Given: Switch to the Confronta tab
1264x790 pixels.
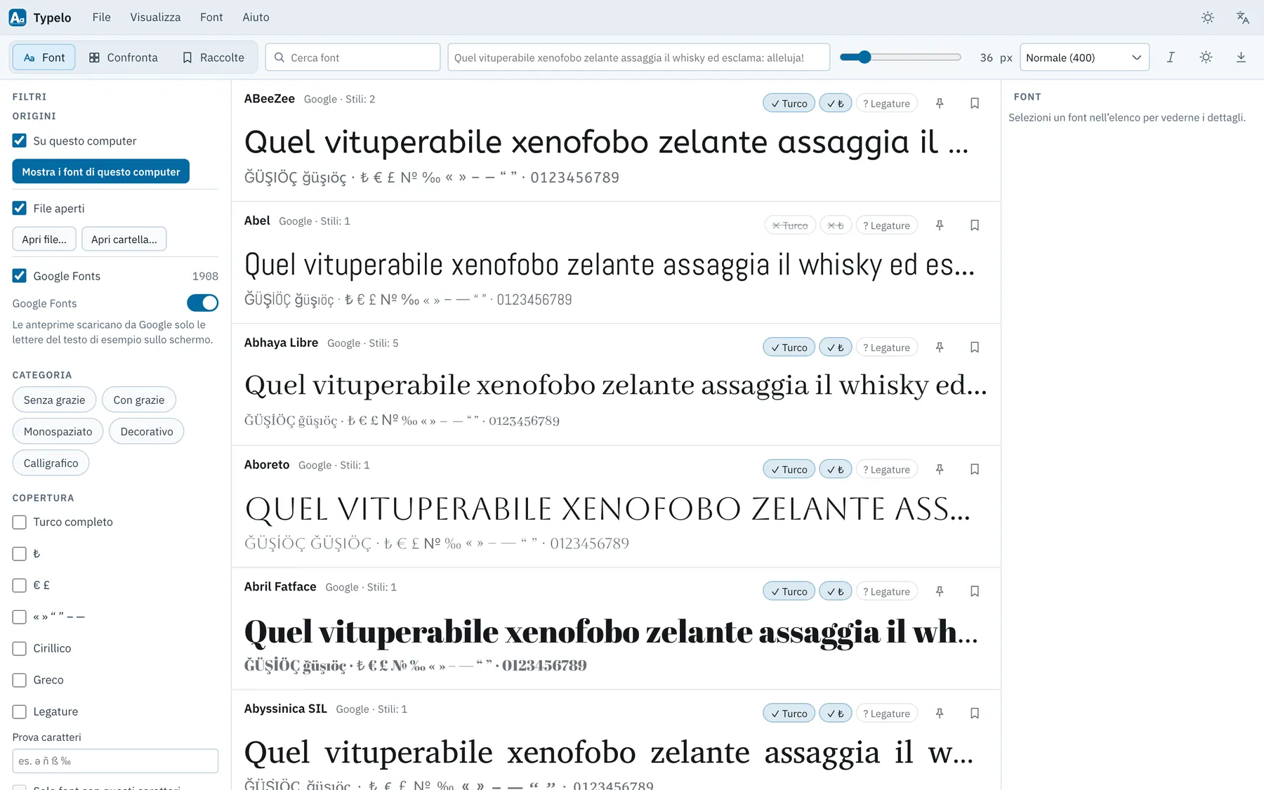Looking at the screenshot, I should coord(124,58).
